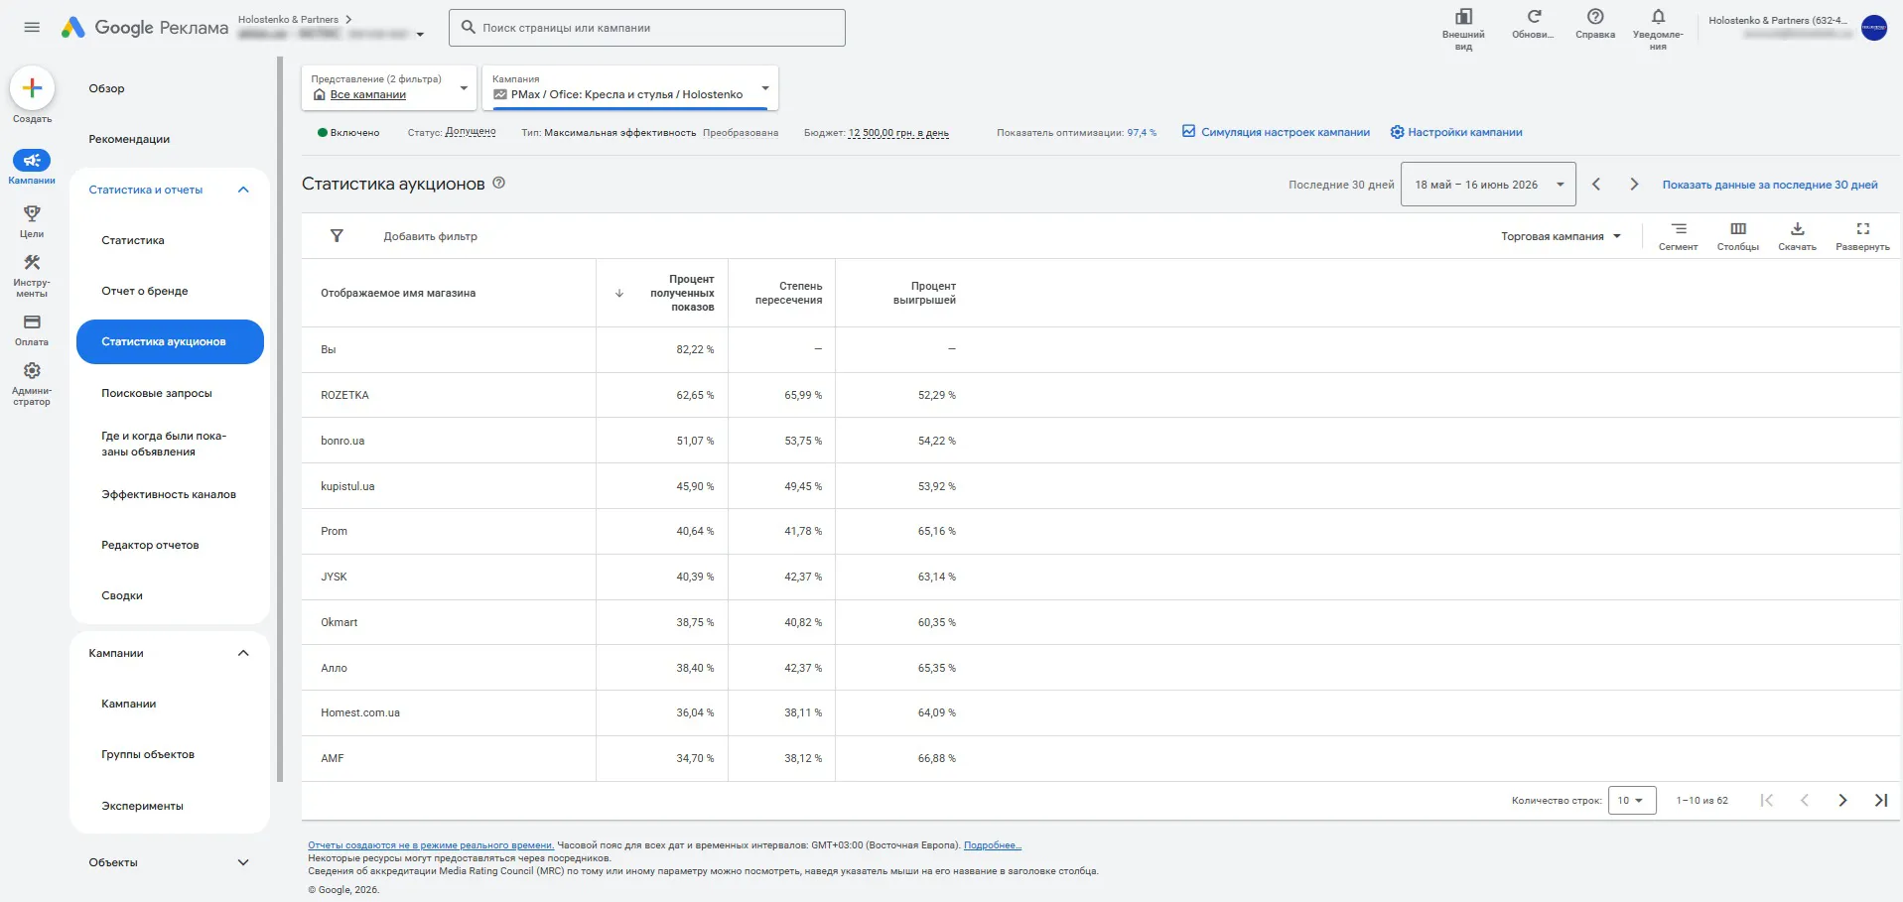The height and width of the screenshot is (902, 1903).
Task: Select Статистика аукционов menu item
Action: pos(170,341)
